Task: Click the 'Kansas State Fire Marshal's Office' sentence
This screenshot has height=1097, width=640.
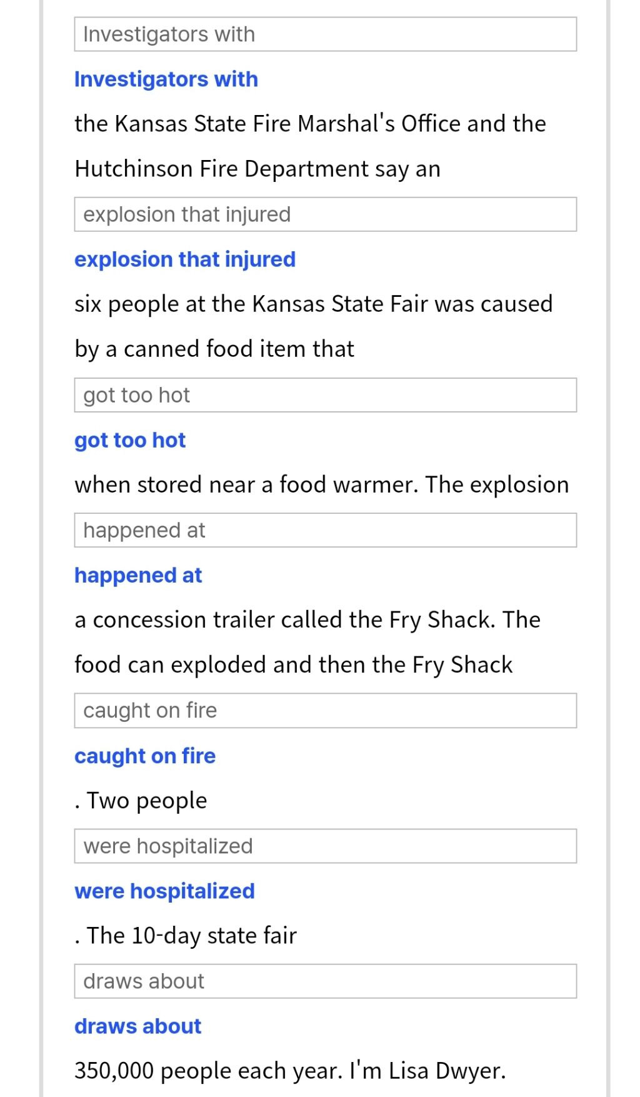Action: tap(310, 124)
